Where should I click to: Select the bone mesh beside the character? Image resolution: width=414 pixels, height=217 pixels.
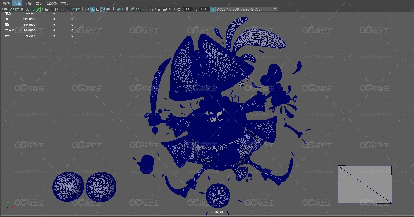tap(293, 130)
